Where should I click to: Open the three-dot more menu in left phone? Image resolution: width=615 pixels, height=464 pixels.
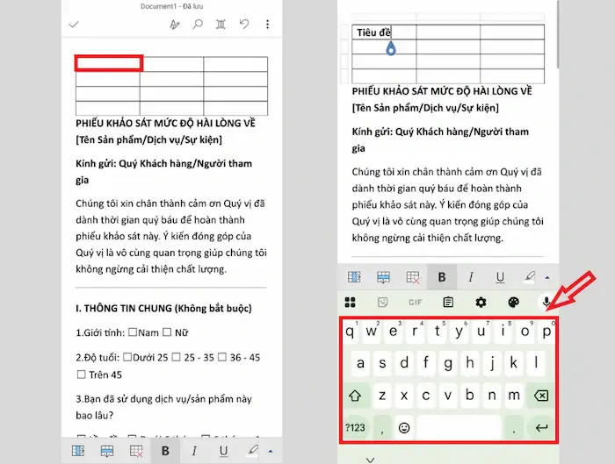click(267, 25)
